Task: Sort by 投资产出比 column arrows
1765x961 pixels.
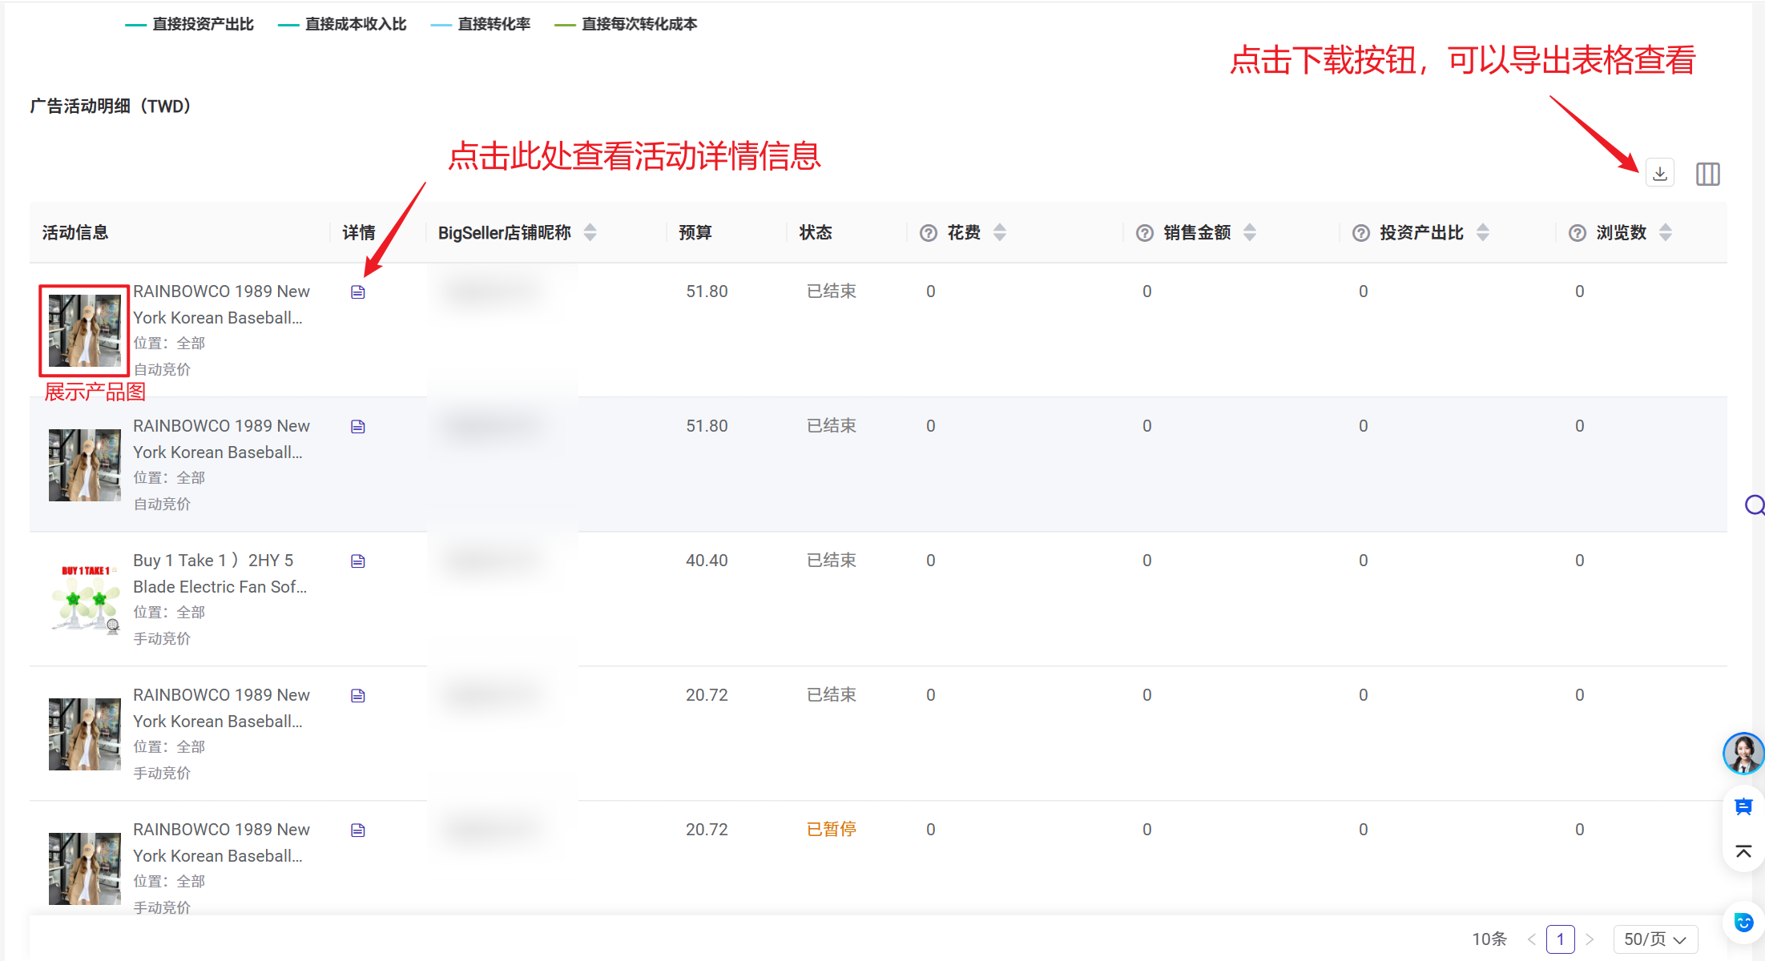Action: click(x=1483, y=232)
